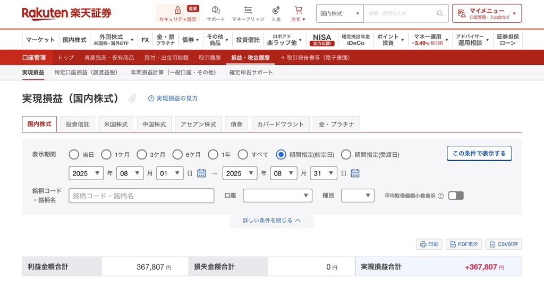
Task: Open end day dropdown 31
Action: pos(324,173)
